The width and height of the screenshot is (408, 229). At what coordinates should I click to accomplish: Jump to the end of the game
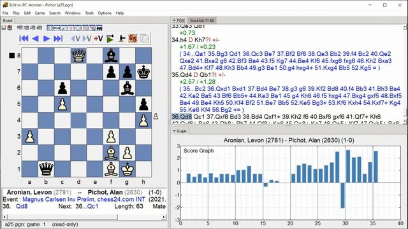[58, 39]
